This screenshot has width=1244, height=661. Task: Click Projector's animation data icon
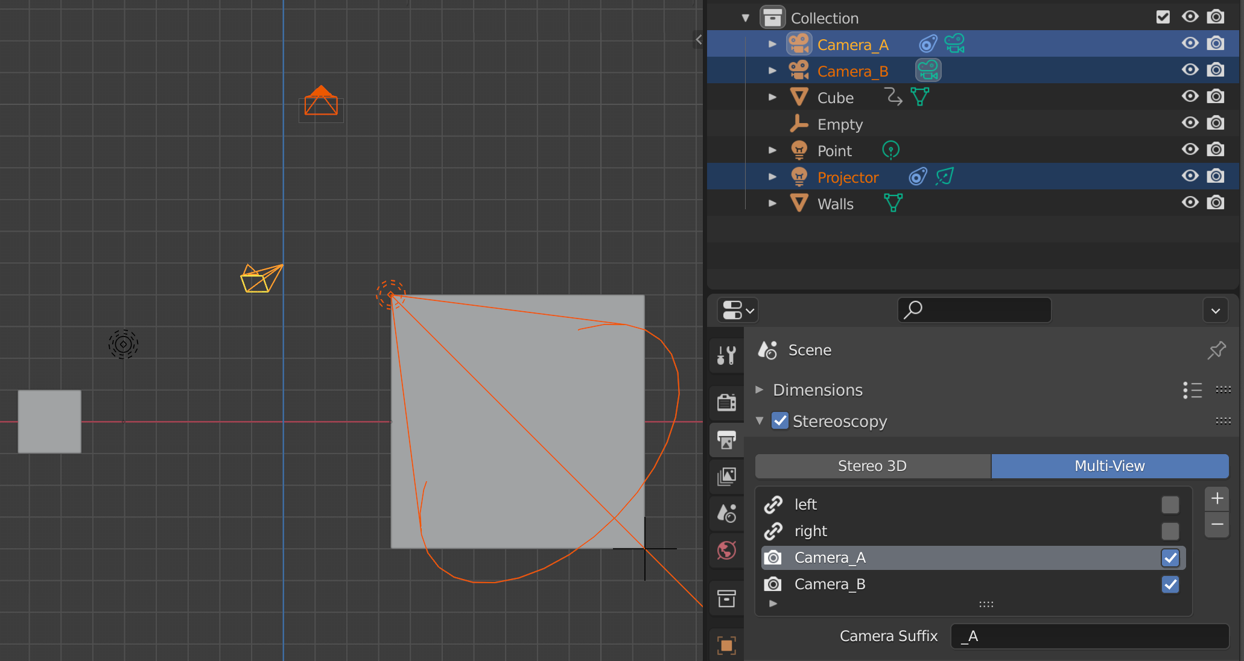[x=918, y=177]
